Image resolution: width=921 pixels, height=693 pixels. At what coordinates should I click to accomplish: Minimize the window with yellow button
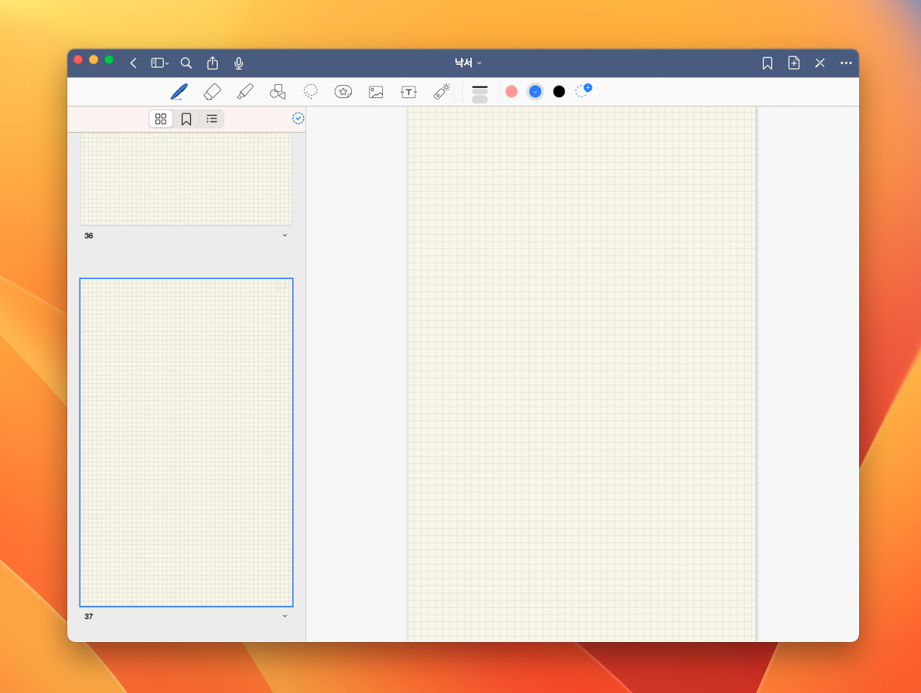click(x=94, y=59)
